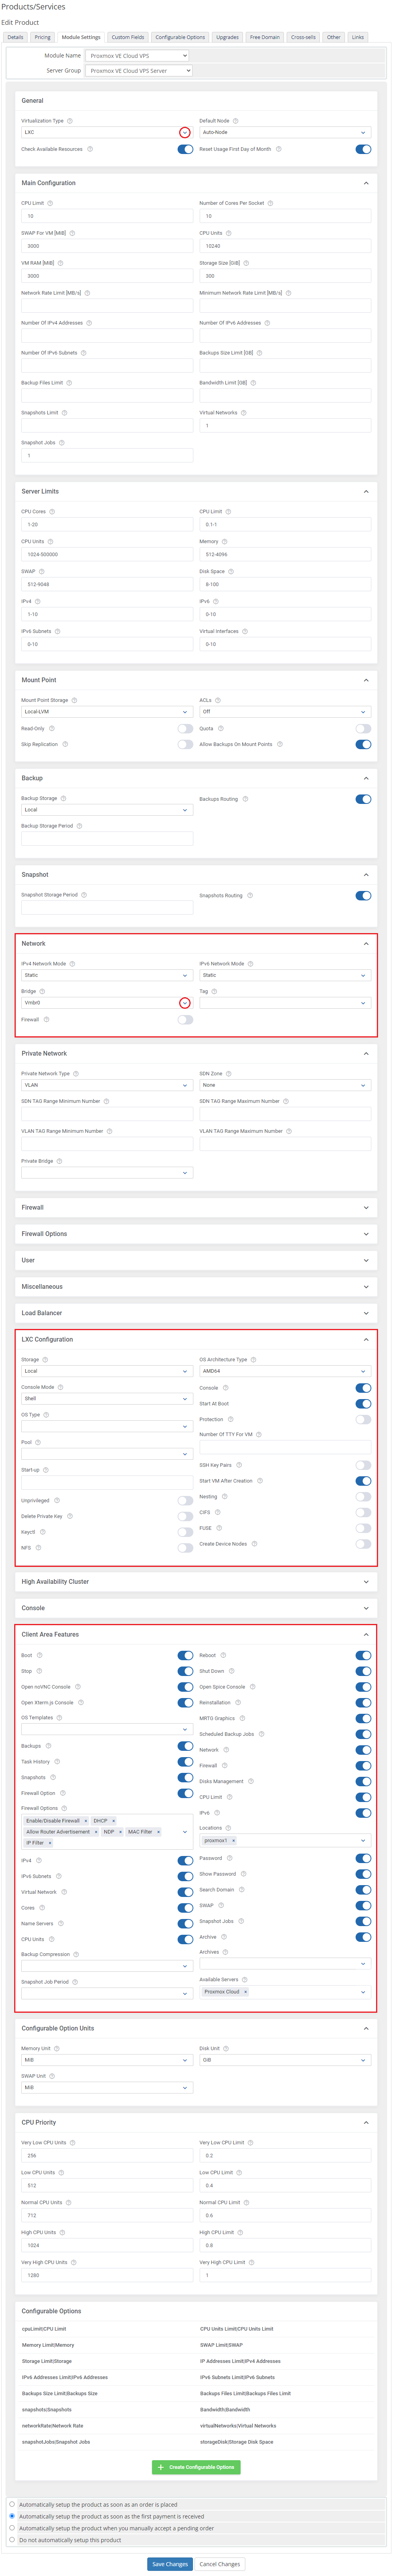The width and height of the screenshot is (393, 2576).
Task: Click help icon beside VM RAM [MiB]
Action: 60,263
